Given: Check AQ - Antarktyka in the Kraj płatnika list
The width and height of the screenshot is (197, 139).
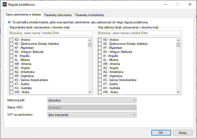Looking at the screenshot, I should (x=12, y=72).
